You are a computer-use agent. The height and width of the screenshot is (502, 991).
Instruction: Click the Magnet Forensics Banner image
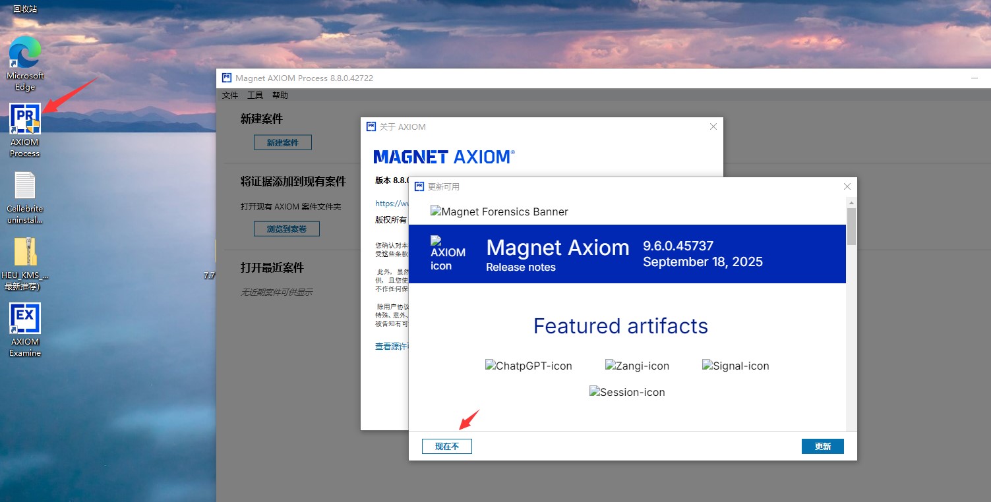click(499, 211)
